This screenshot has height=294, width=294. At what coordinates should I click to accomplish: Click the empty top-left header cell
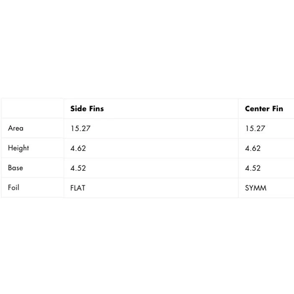coord(32,108)
